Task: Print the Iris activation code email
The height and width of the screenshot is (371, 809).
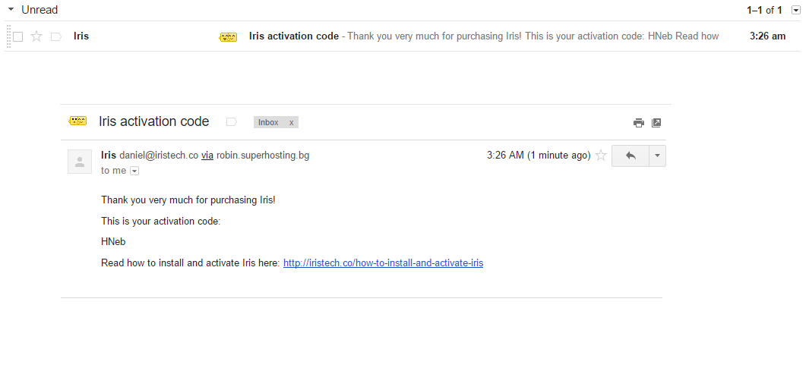Action: (x=639, y=123)
